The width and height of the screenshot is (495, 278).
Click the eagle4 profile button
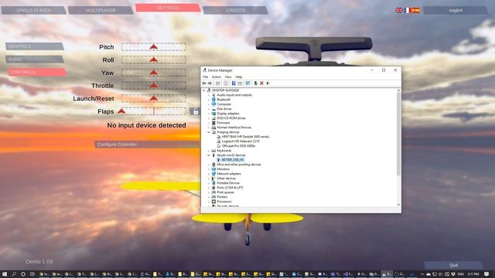[x=456, y=10]
